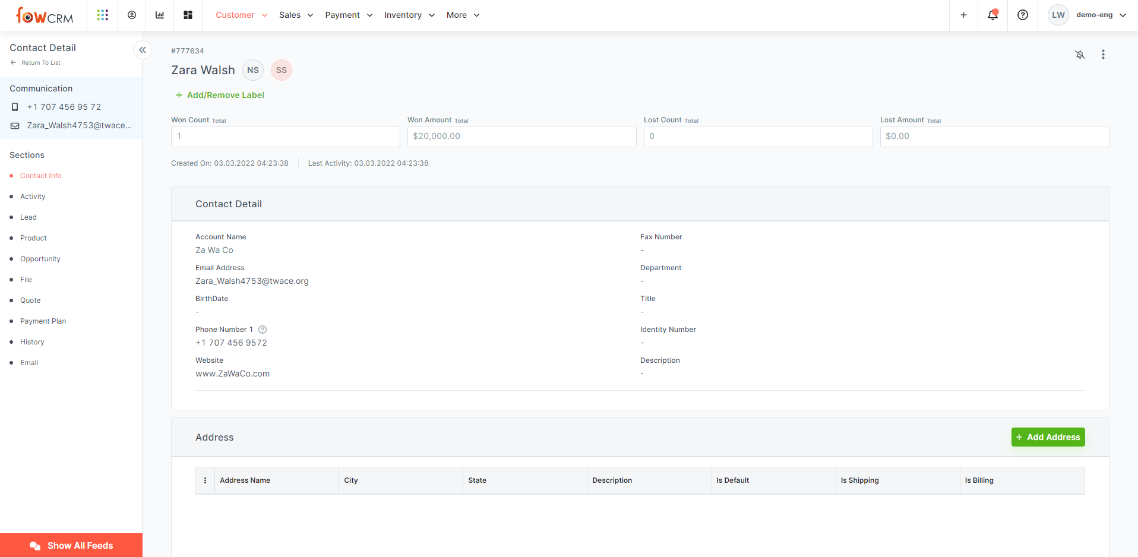1138x557 pixels.
Task: Open the Customer menu
Action: tap(241, 15)
